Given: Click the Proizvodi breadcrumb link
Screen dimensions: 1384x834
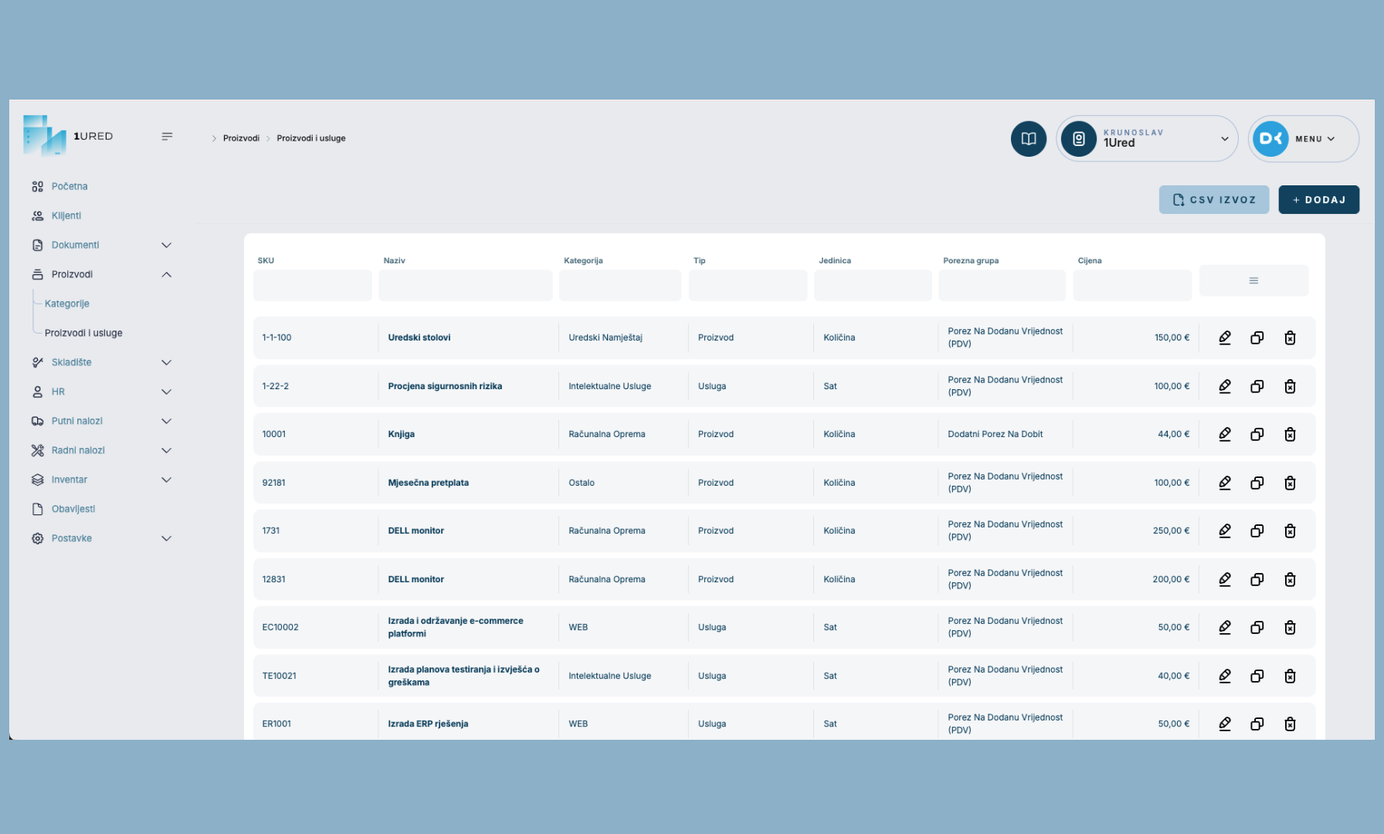Looking at the screenshot, I should click(241, 138).
